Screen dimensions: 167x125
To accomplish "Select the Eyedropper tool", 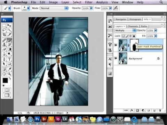I will click(x=9, y=69).
